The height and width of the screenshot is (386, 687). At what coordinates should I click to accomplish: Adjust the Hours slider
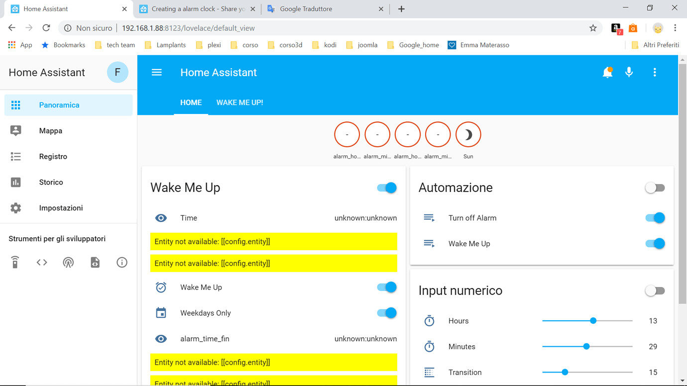(x=592, y=321)
